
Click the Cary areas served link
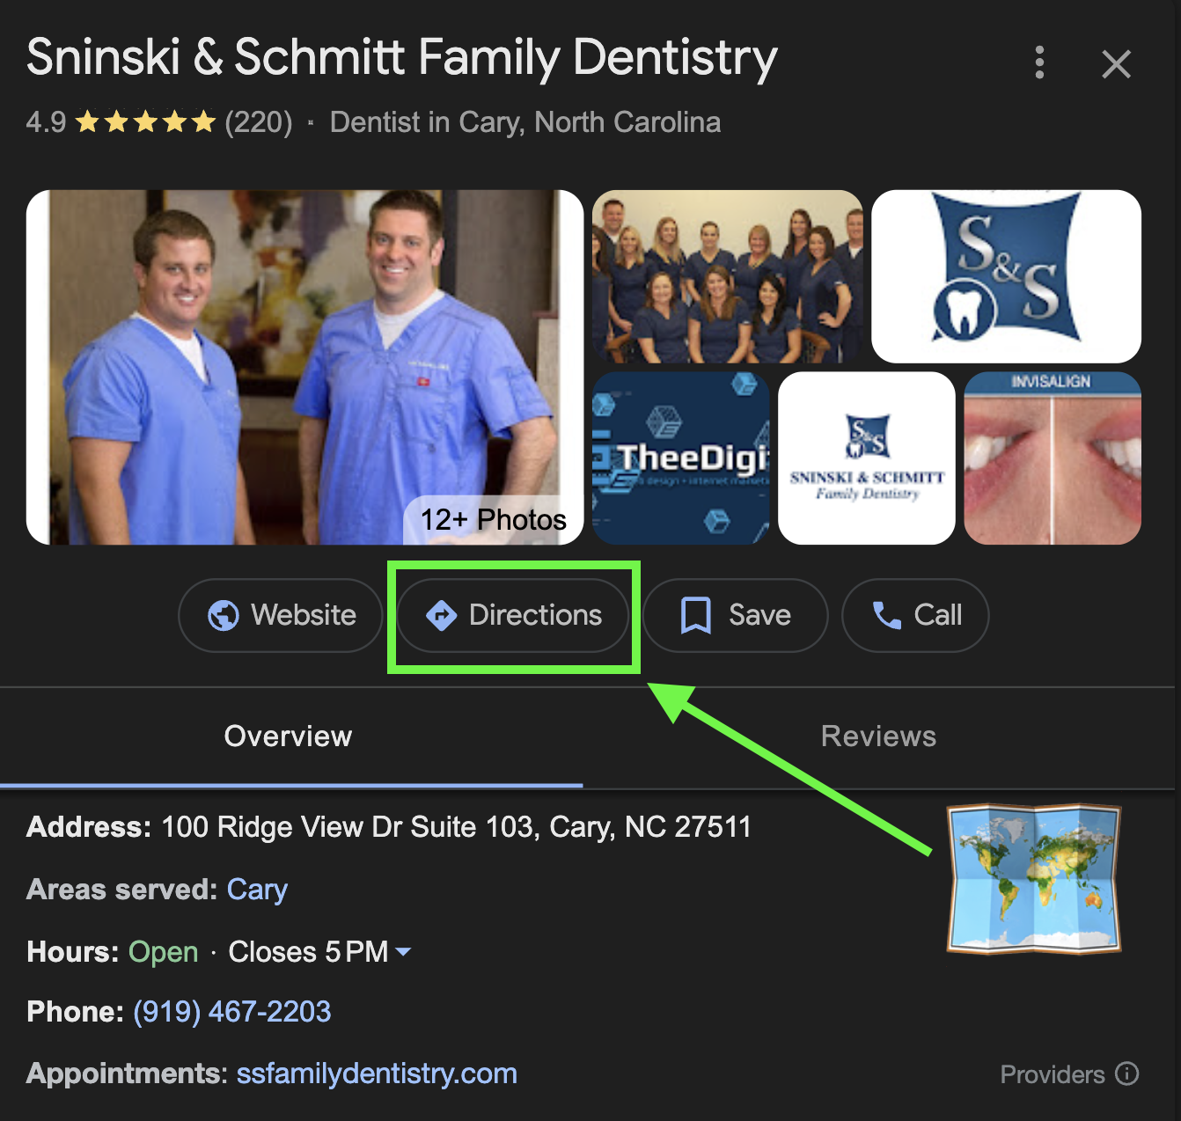257,890
